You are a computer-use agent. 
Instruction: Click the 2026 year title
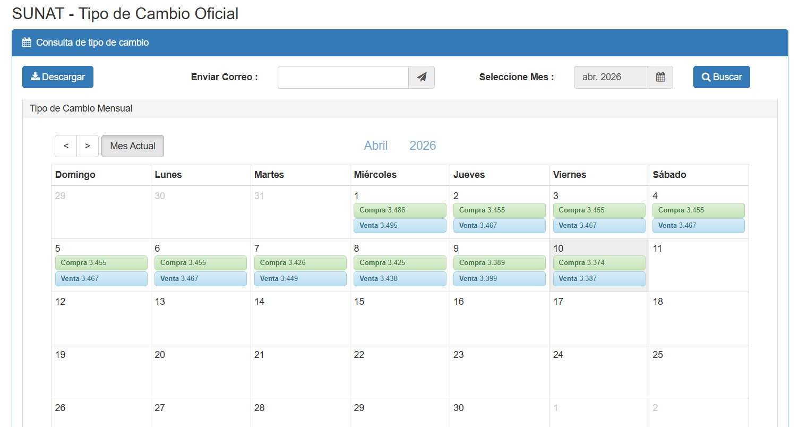[423, 146]
